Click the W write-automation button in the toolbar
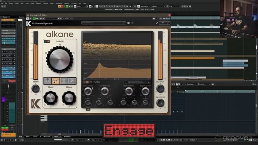Image resolution: width=258 pixels, height=145 pixels. 69,6
